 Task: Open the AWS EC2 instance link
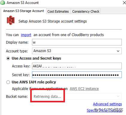coord(84,89)
